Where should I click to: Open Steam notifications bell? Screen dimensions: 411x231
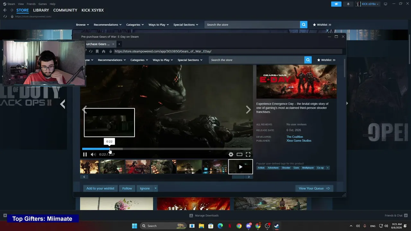348,4
